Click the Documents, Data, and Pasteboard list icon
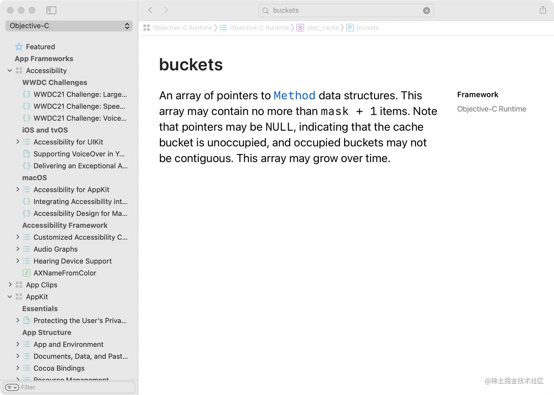Viewport: 554px width, 395px height. [x=26, y=356]
